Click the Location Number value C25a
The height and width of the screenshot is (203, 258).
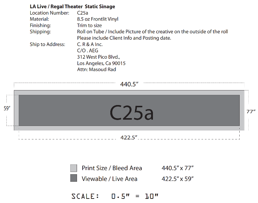[83, 13]
